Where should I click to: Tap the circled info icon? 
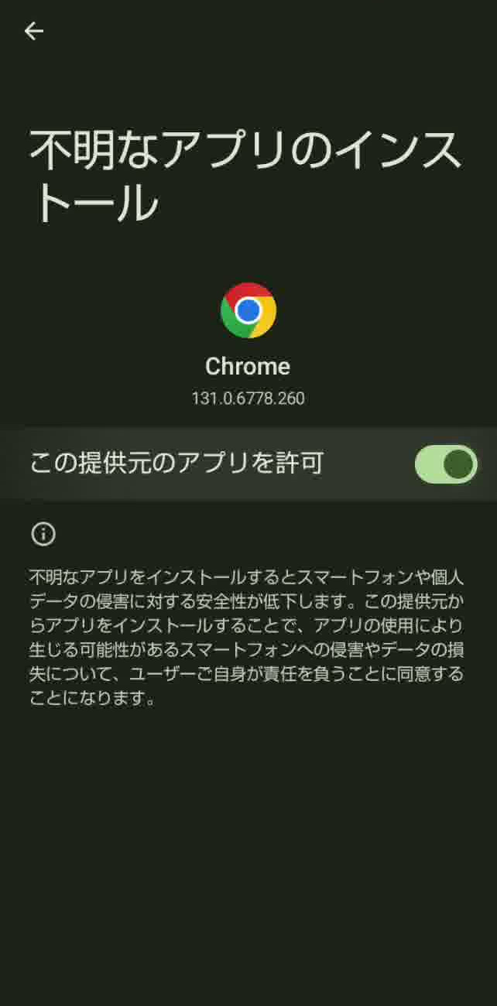(x=43, y=533)
